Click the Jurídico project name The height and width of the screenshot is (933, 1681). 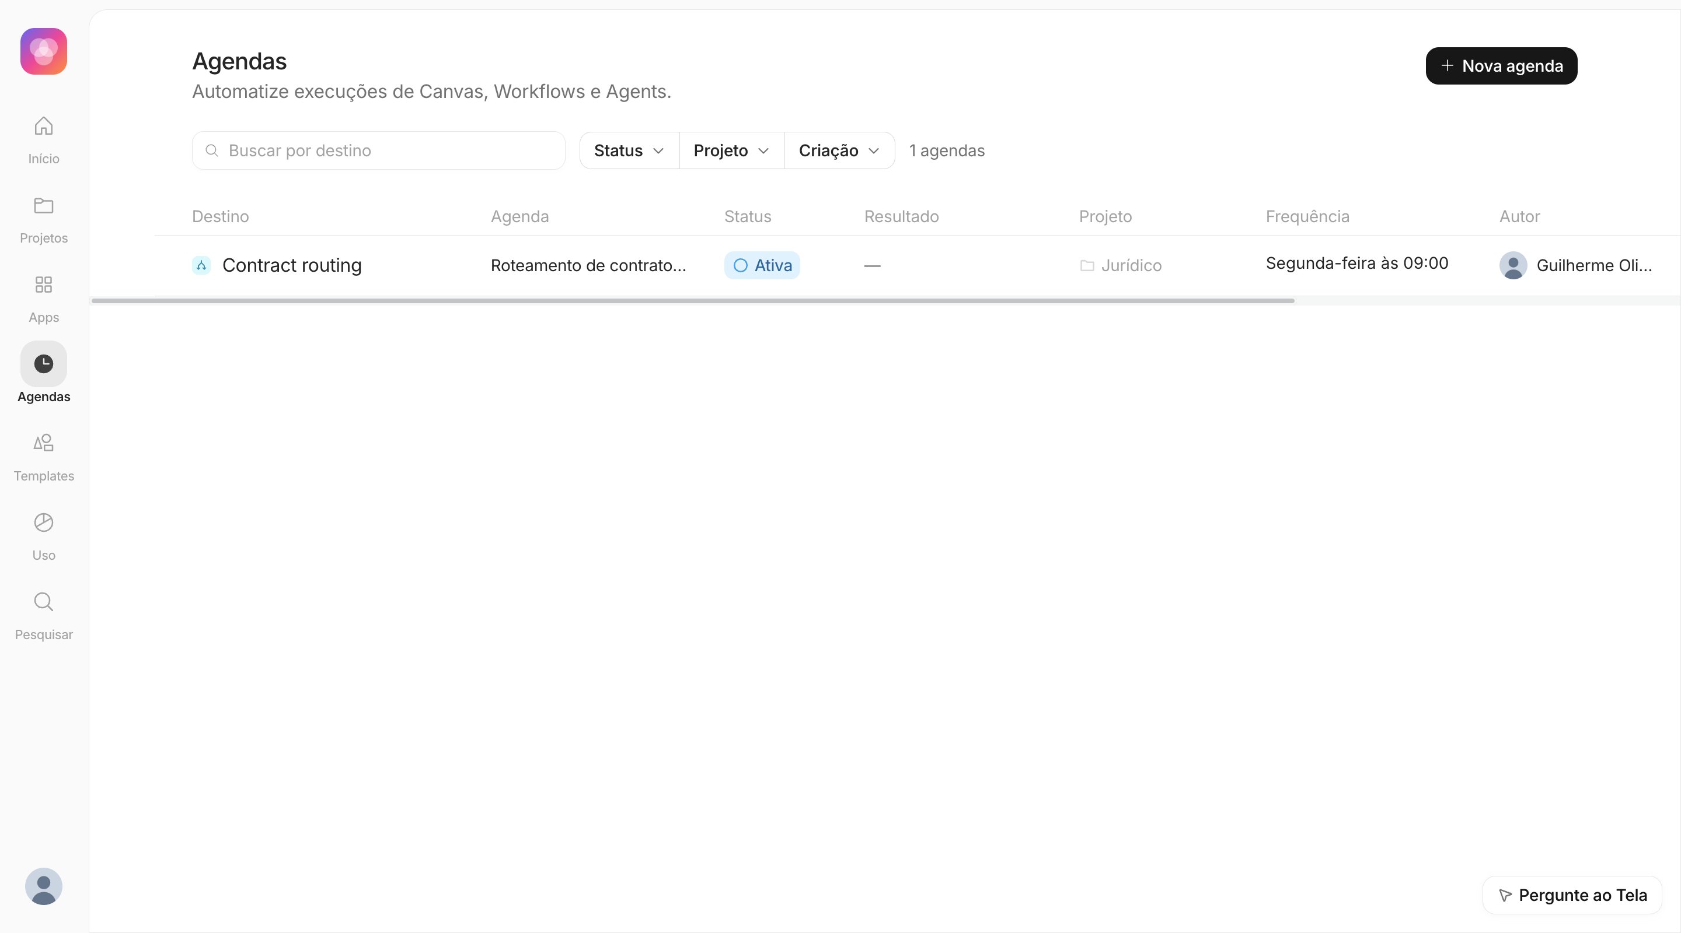[x=1131, y=265]
